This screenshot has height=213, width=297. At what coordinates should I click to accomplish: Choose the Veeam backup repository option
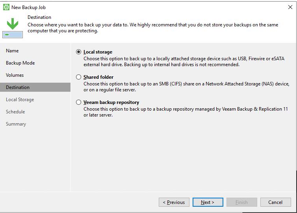pyautogui.click(x=79, y=102)
